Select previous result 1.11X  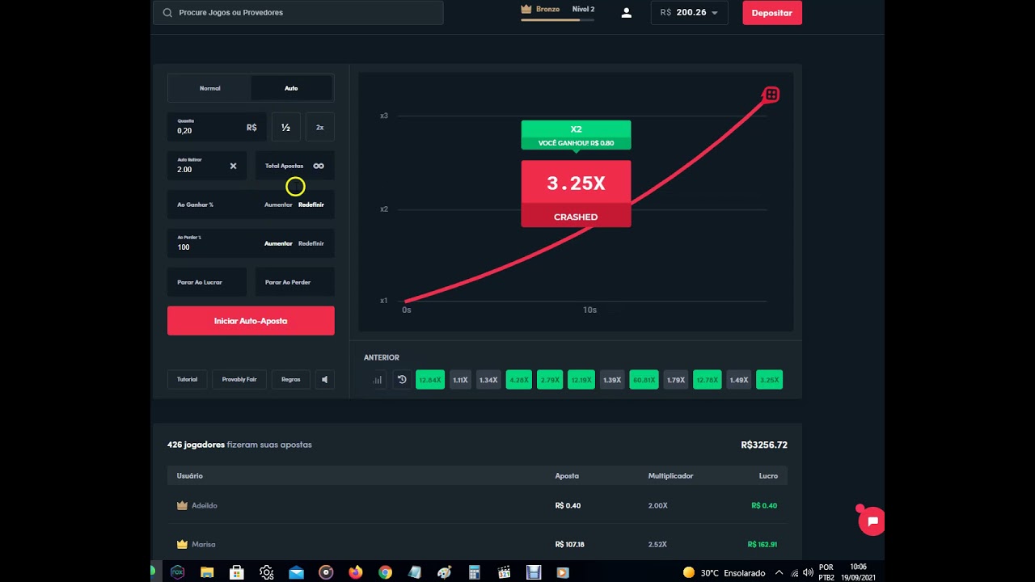point(460,379)
